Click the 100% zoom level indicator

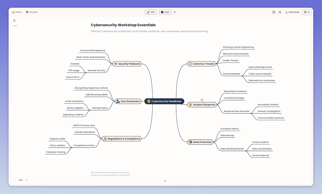pos(21,180)
